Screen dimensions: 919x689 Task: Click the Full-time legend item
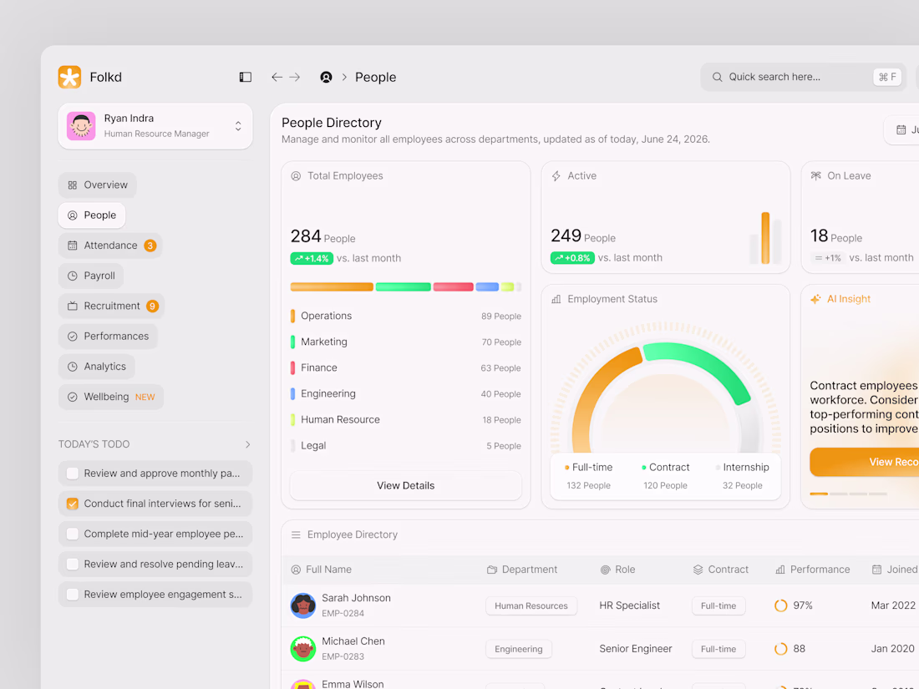(588, 476)
